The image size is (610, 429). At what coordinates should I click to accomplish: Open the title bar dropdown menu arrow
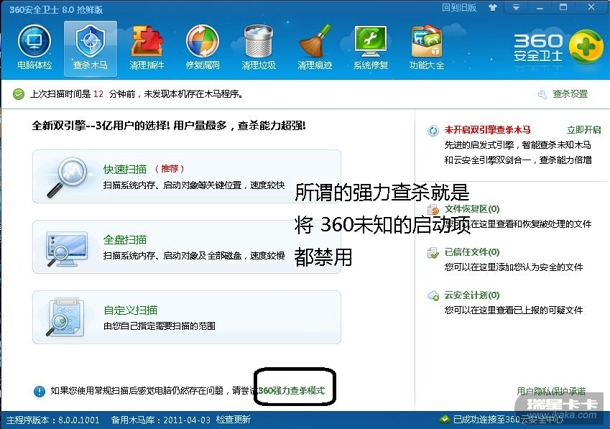tap(516, 7)
